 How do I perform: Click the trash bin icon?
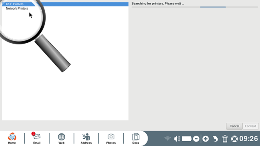point(225,138)
